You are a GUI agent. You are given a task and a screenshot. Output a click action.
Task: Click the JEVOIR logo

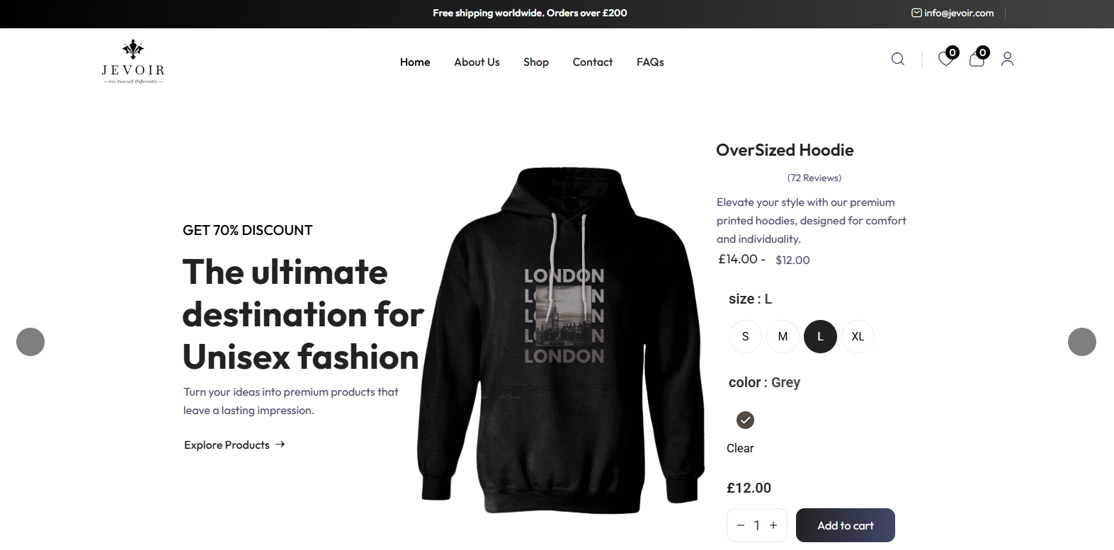coord(133,62)
